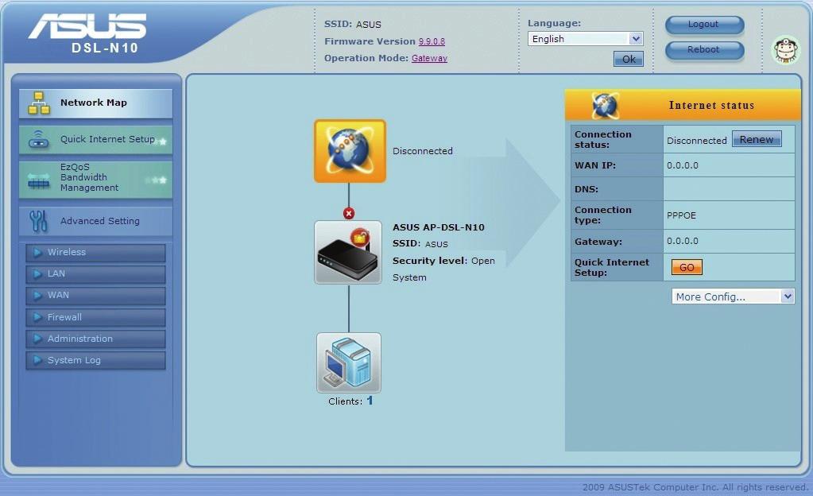Open the Gateway operation mode link
The image size is (813, 496).
click(x=429, y=58)
